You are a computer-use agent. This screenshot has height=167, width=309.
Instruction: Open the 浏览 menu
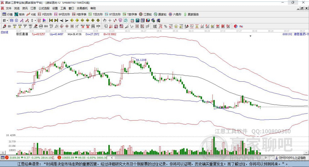point(17,8)
